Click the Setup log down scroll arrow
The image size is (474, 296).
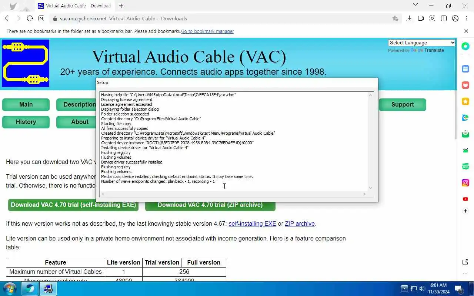coord(370,188)
